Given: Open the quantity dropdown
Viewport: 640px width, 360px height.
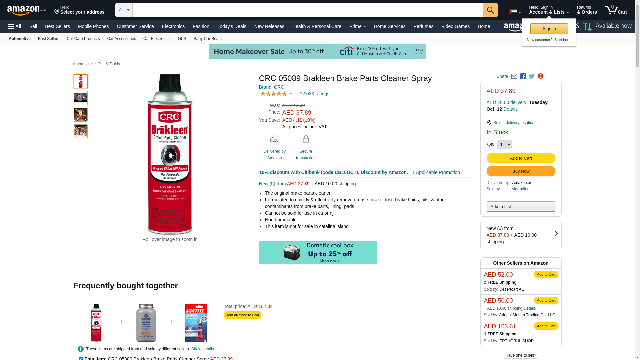Looking at the screenshot, I should coord(504,145).
